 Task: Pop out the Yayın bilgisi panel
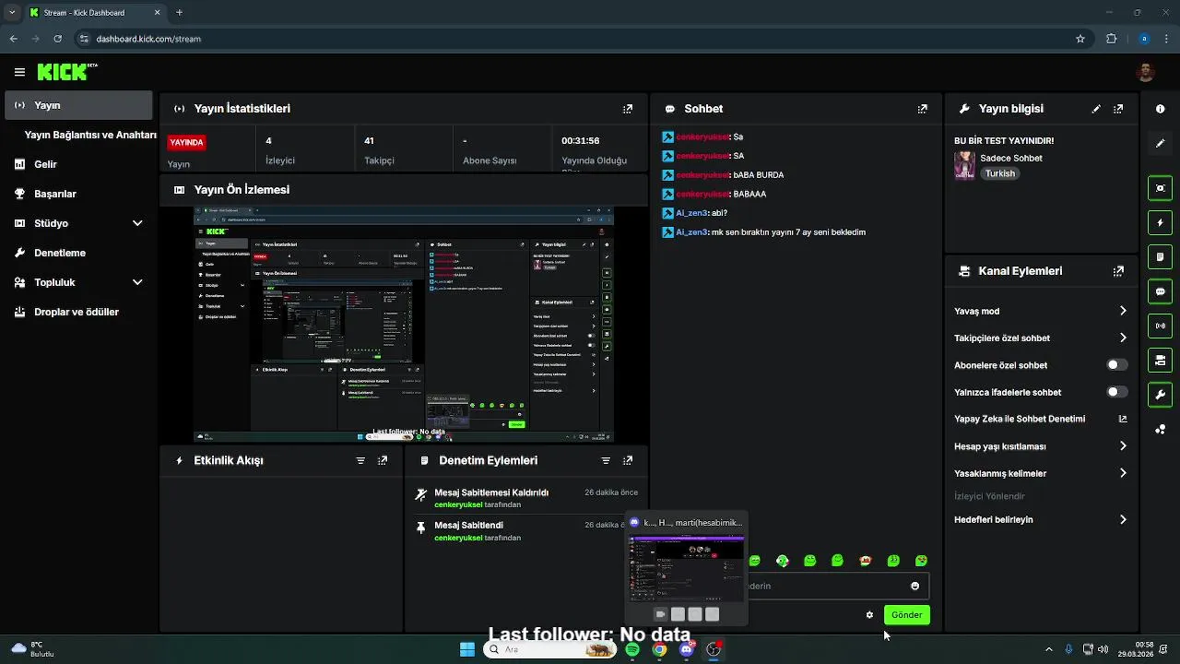[1118, 109]
